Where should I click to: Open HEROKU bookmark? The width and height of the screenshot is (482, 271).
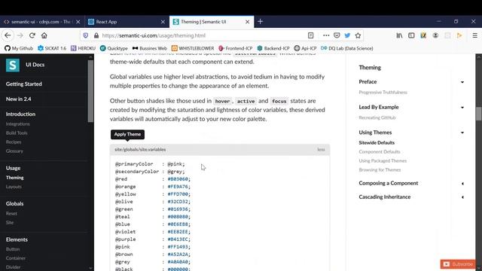click(x=83, y=48)
